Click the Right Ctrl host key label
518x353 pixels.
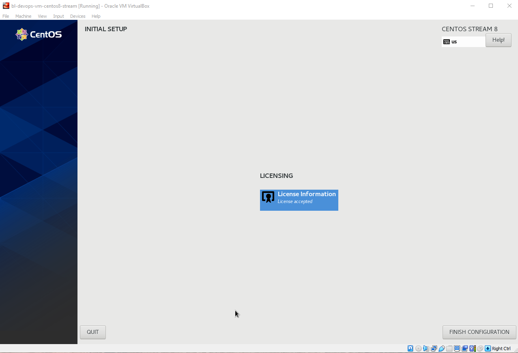coord(501,349)
